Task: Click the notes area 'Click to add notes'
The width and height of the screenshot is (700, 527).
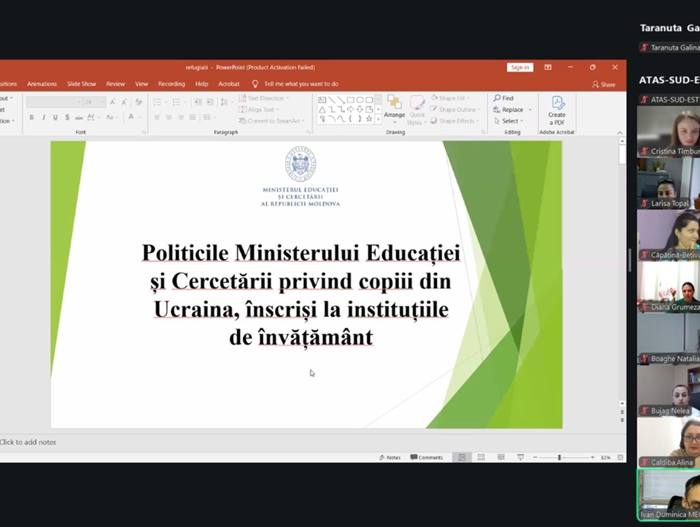Action: pos(28,443)
